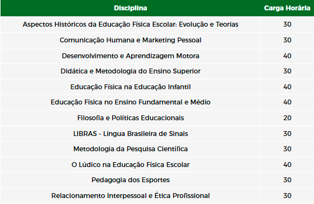The height and width of the screenshot is (204, 314).
Task: Click Pedagogia dos Esportes discipline
Action: point(131,180)
